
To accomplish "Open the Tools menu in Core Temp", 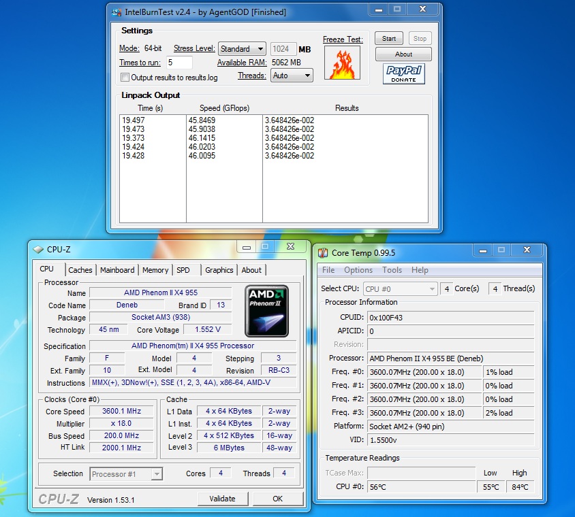I will [x=392, y=270].
